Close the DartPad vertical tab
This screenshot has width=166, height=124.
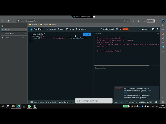(x=25, y=29)
